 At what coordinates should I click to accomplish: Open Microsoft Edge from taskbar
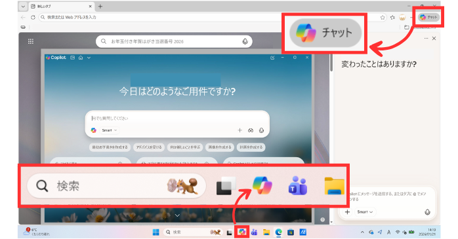278,232
